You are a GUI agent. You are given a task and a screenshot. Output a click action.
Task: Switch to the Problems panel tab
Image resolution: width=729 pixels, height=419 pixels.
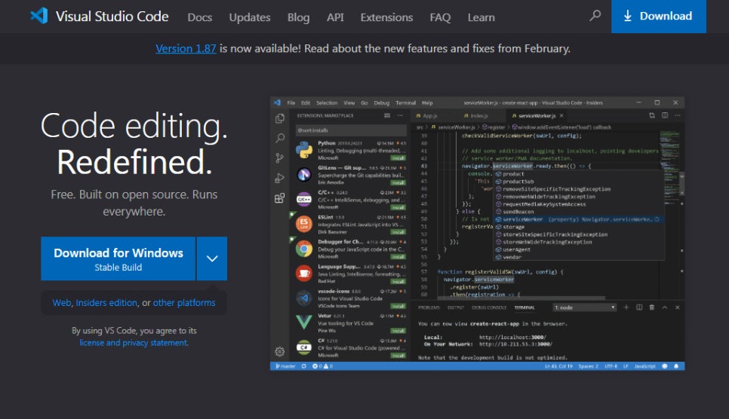click(x=429, y=307)
